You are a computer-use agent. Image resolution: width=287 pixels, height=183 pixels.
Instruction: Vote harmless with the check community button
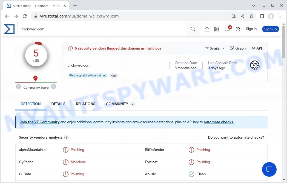tap(53, 87)
